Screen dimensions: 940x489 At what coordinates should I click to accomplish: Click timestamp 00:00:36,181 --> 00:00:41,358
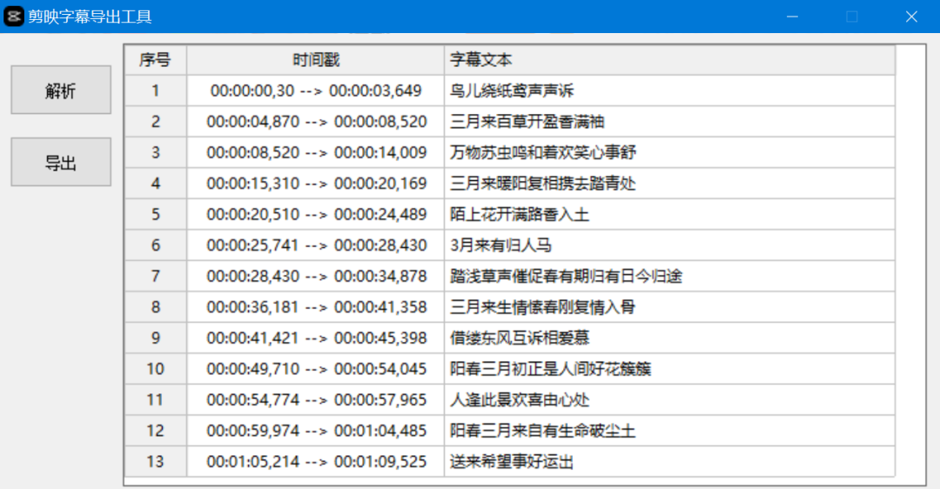click(x=317, y=307)
